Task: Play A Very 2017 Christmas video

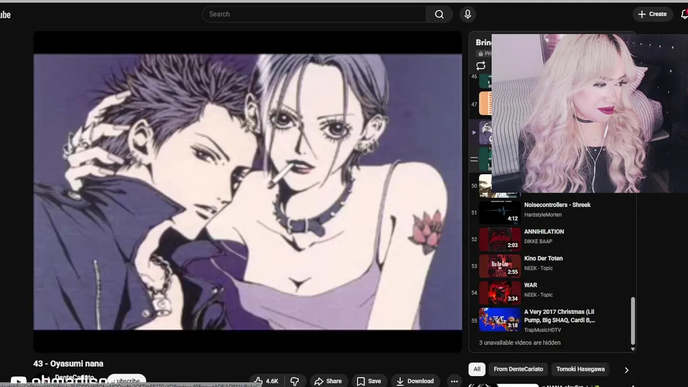Action: click(x=551, y=320)
